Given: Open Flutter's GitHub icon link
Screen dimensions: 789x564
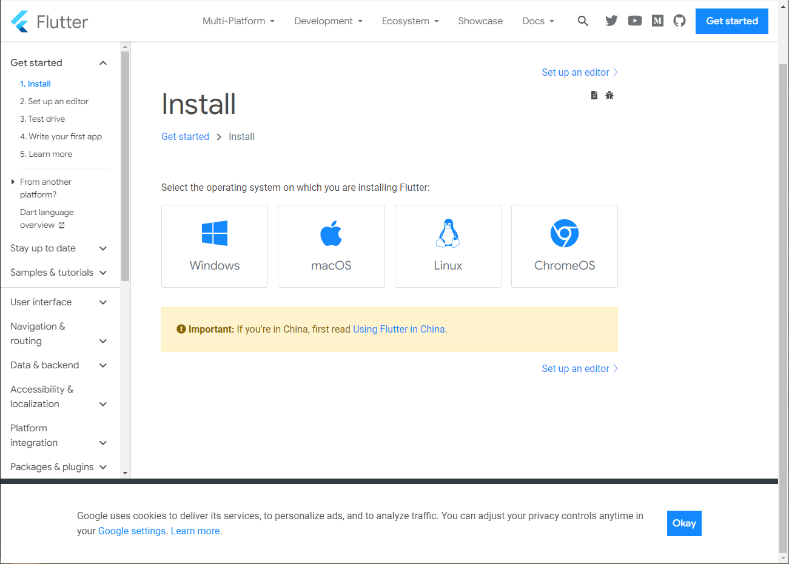Looking at the screenshot, I should click(680, 21).
